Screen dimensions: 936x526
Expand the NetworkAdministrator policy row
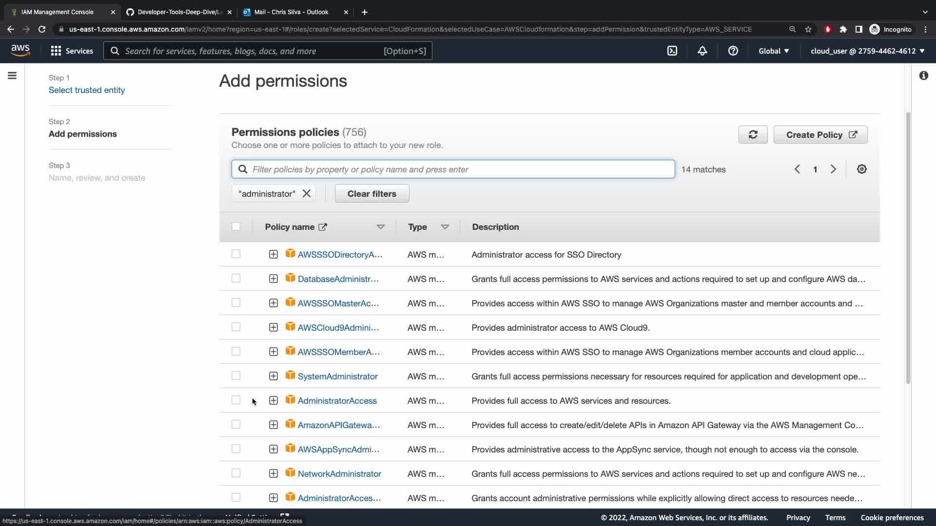click(x=273, y=473)
